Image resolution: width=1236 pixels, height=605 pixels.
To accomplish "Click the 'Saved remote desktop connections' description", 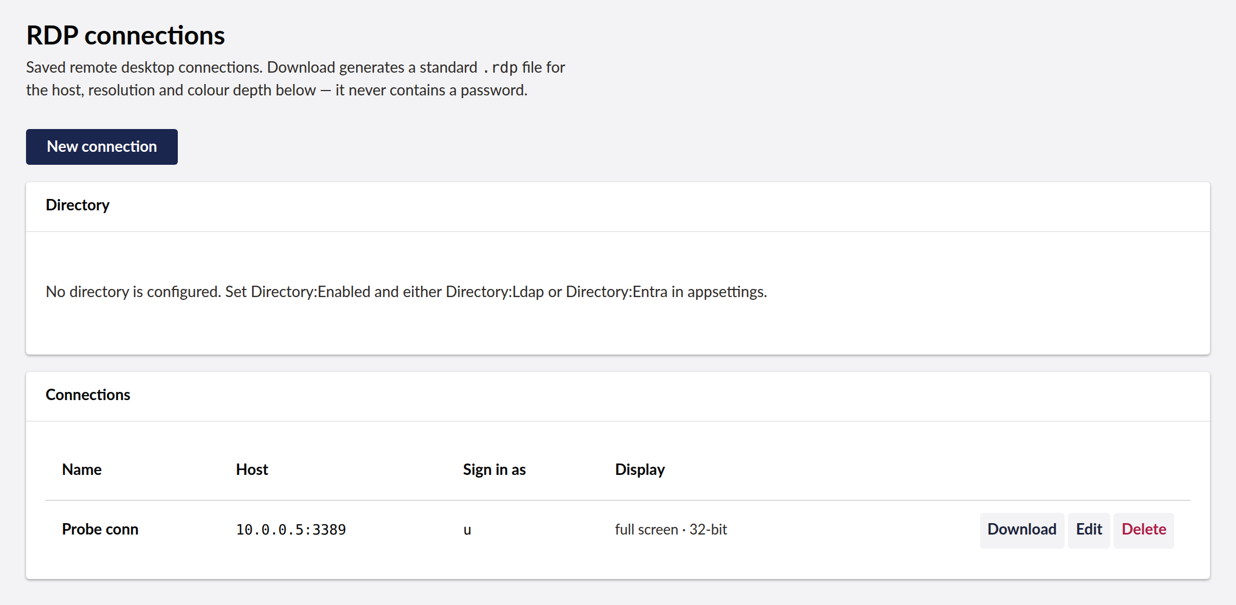I will point(295,79).
